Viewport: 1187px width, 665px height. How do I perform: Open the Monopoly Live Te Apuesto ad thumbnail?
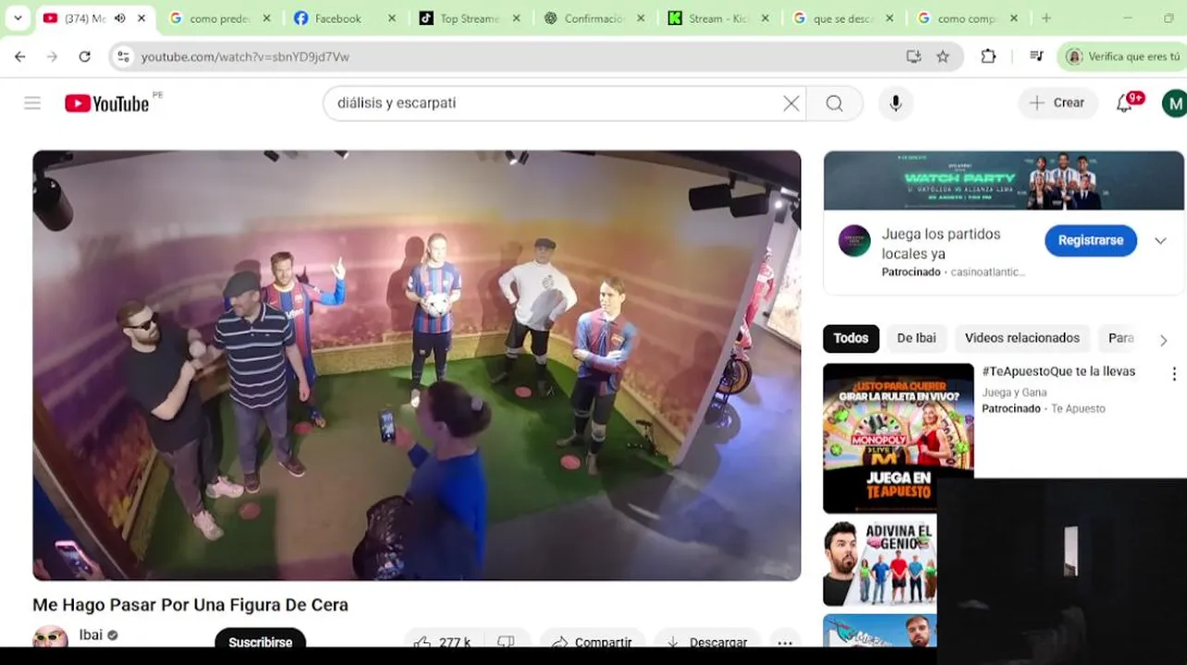coord(898,438)
